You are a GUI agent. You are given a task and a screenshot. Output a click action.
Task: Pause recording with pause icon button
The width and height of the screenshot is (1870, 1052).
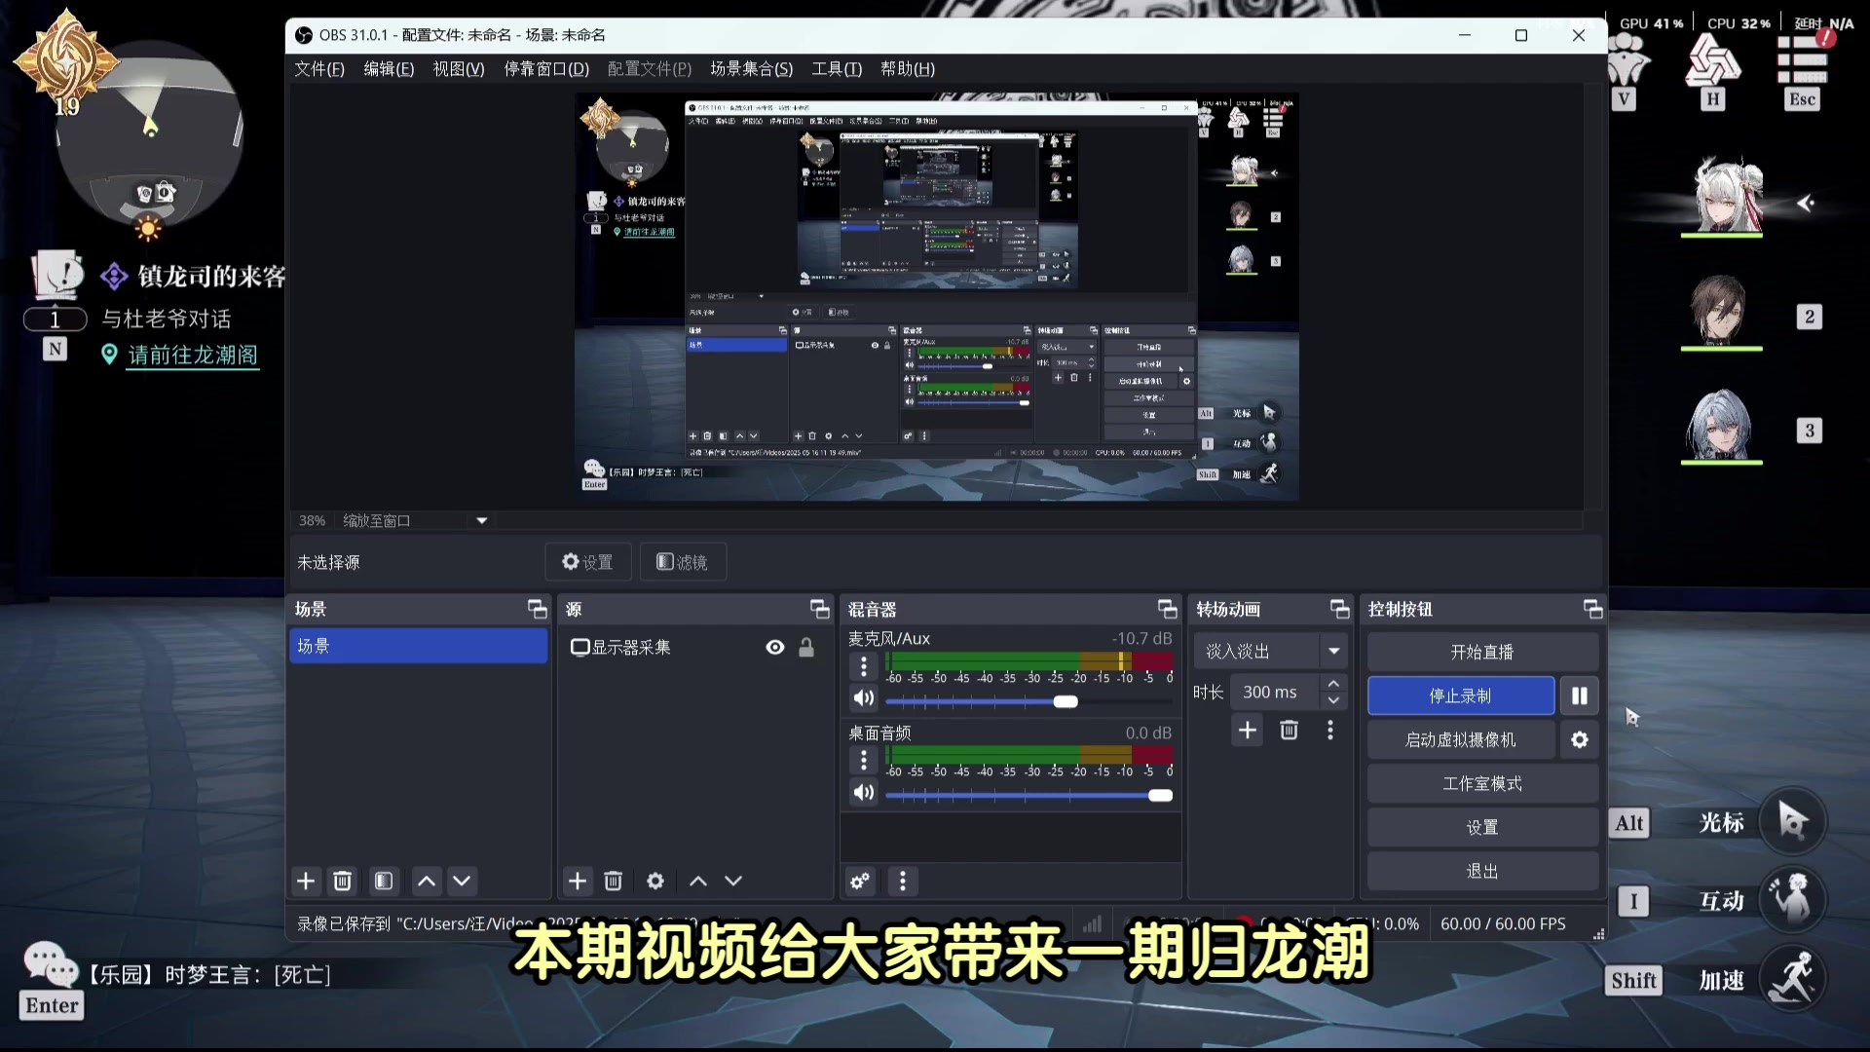click(1580, 695)
